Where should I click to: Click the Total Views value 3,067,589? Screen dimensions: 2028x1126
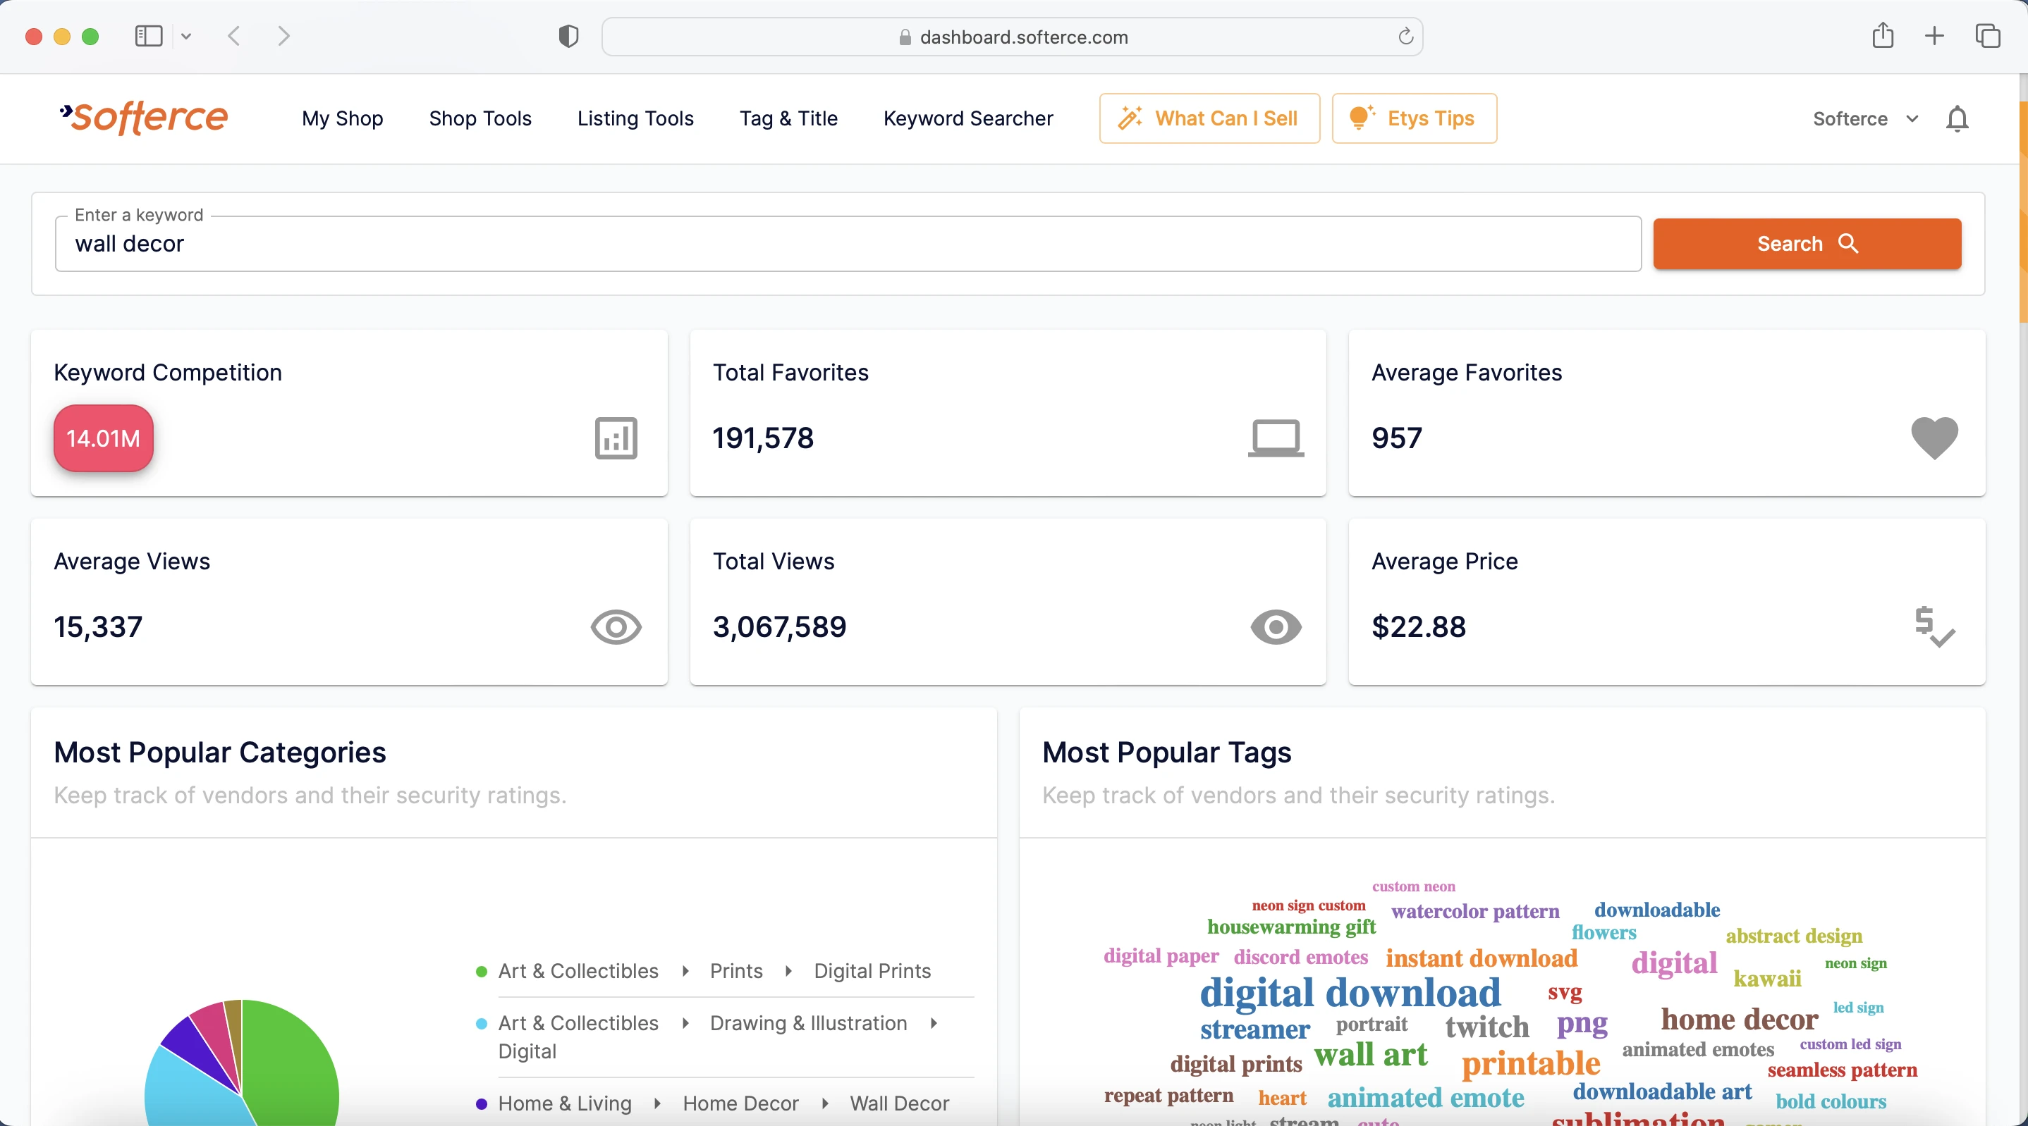[x=779, y=627]
